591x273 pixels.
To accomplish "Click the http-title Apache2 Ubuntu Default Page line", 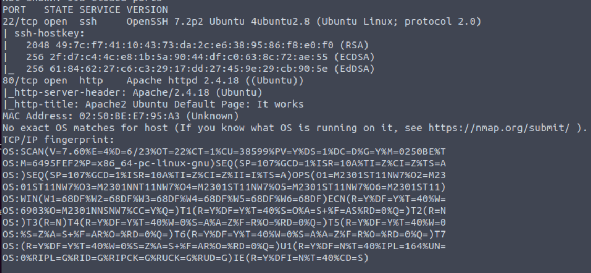I will point(153,104).
